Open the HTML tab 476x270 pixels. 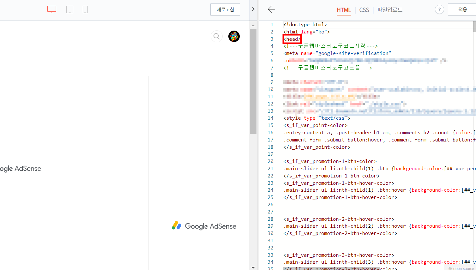pyautogui.click(x=344, y=10)
